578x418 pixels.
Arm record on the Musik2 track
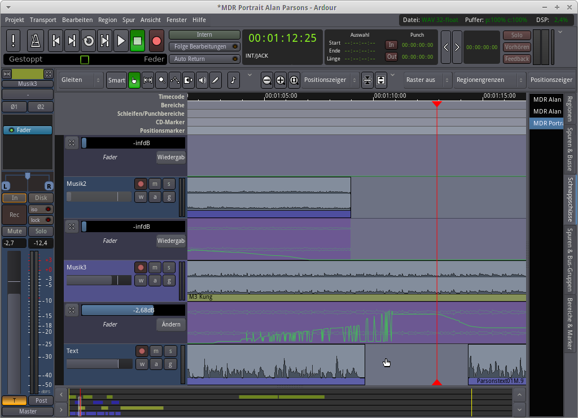point(141,184)
